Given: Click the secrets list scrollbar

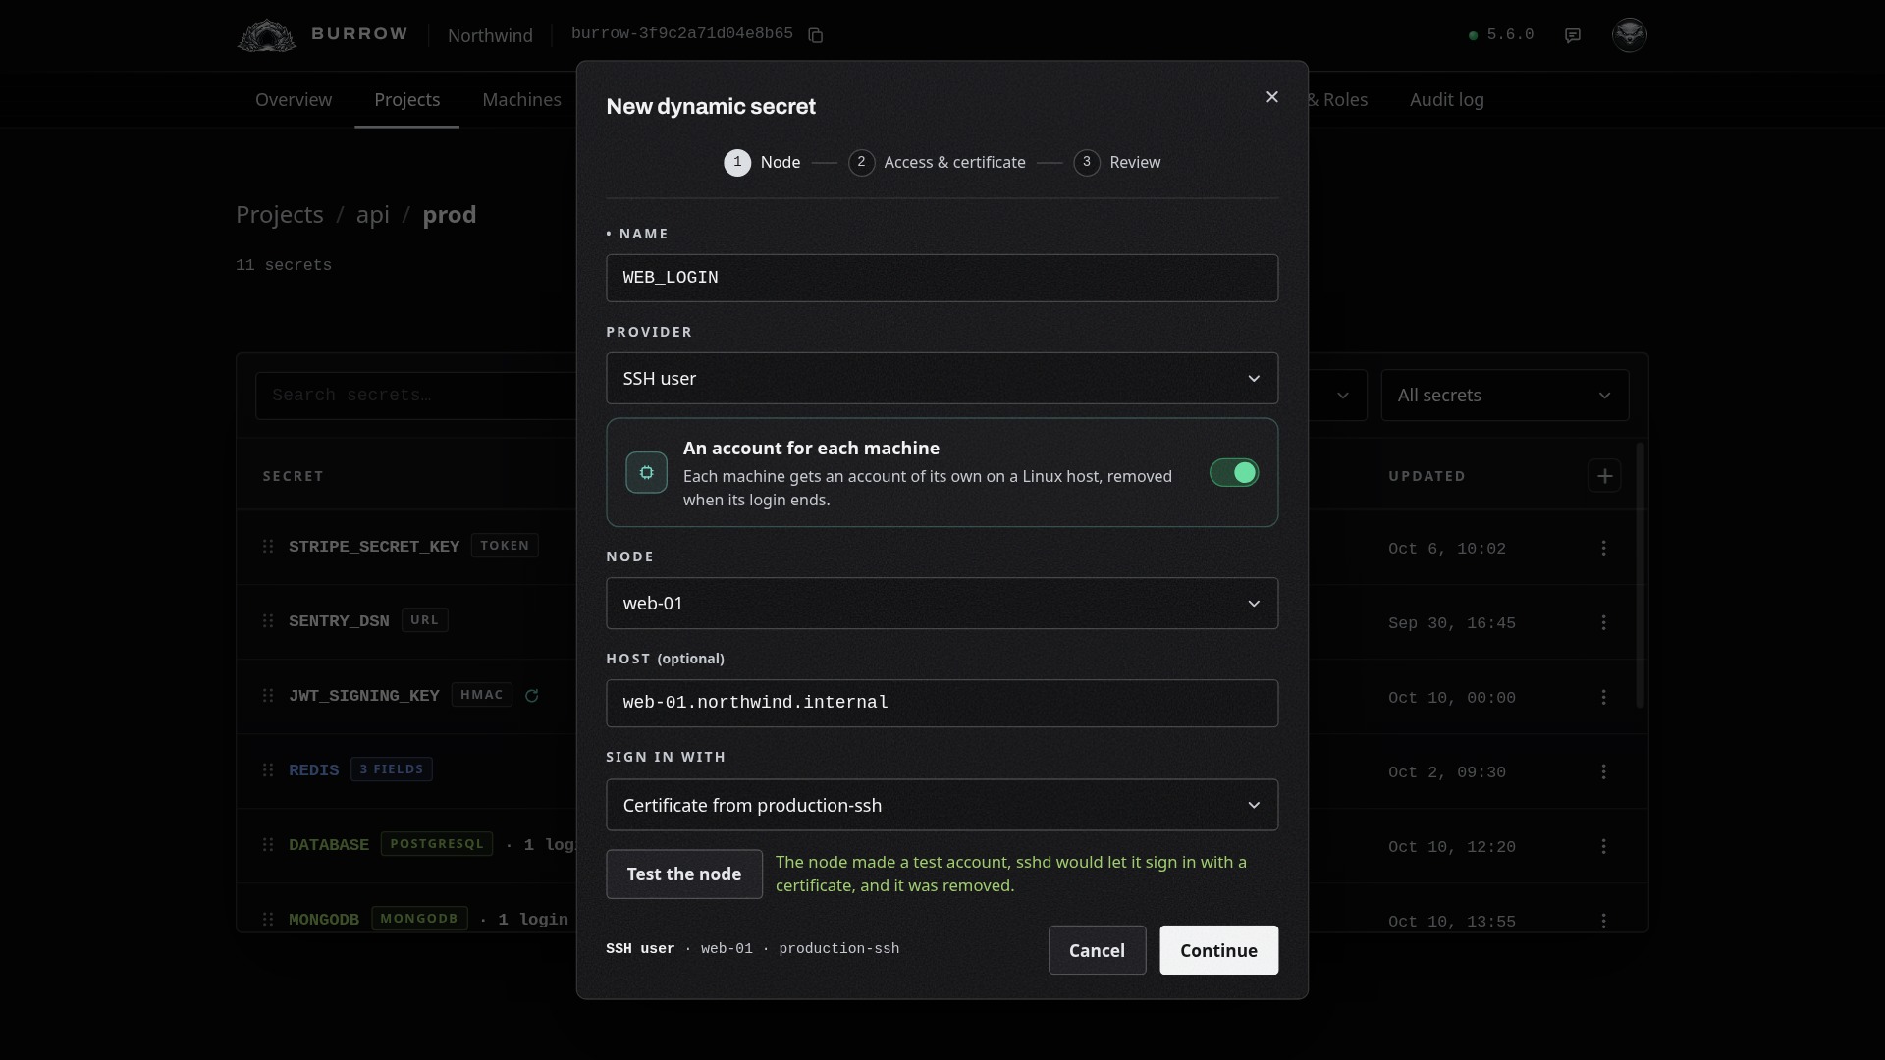Looking at the screenshot, I should coord(1639,575).
